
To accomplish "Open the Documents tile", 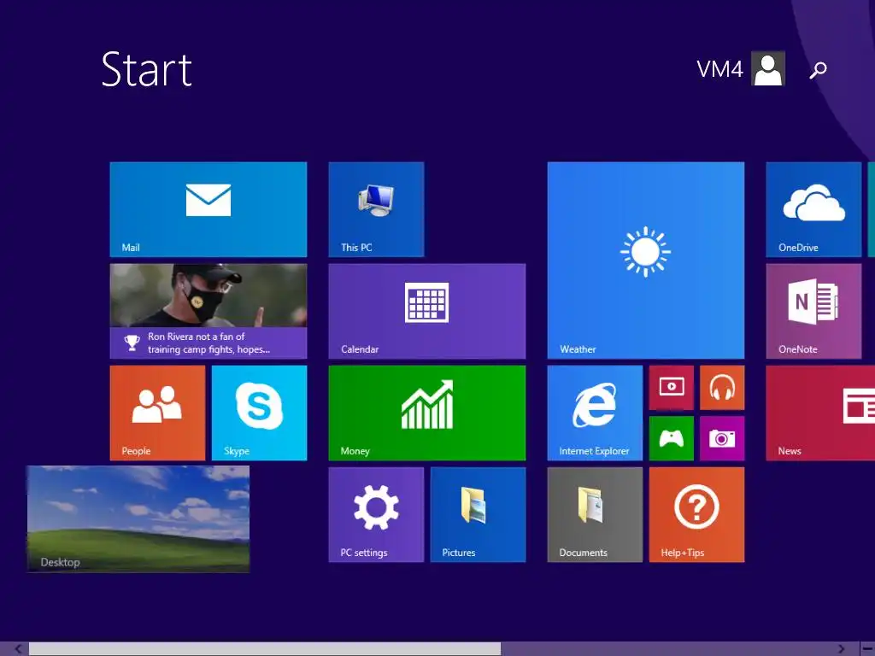I will point(595,514).
